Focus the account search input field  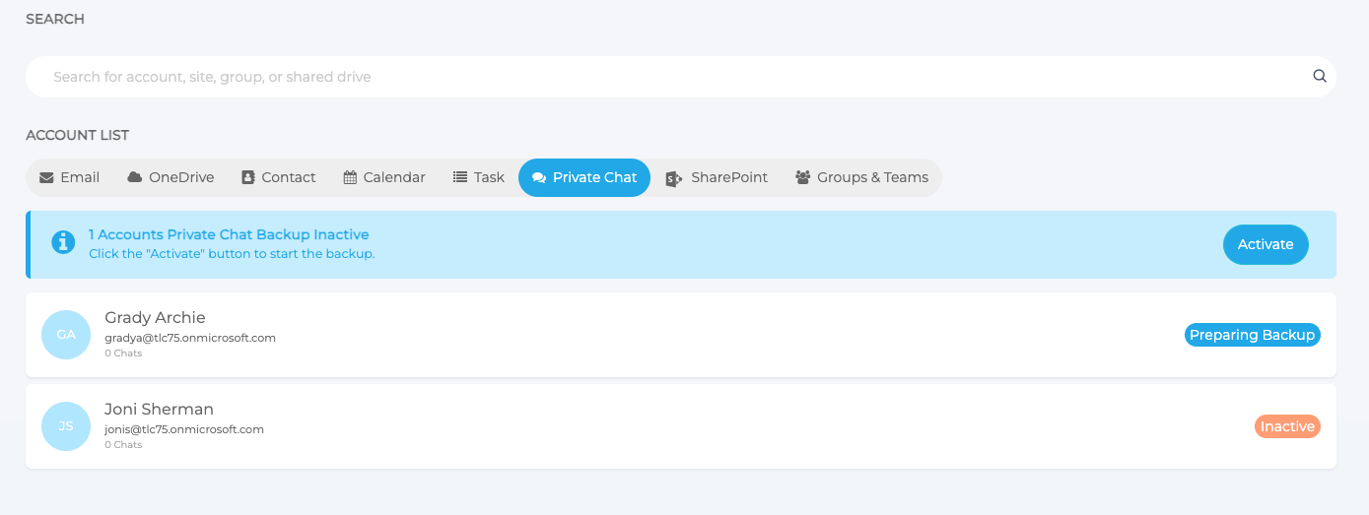coord(670,77)
